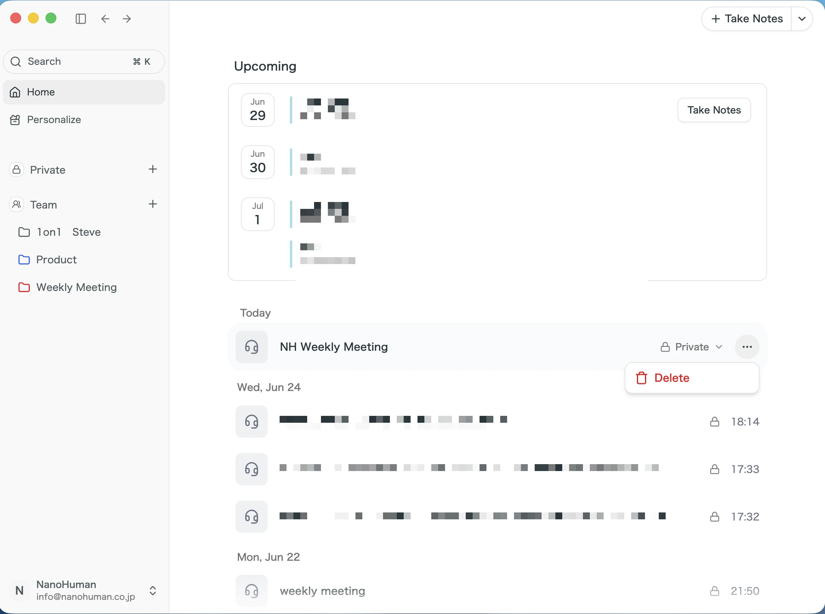
Task: Click the Search field
Action: coord(84,62)
